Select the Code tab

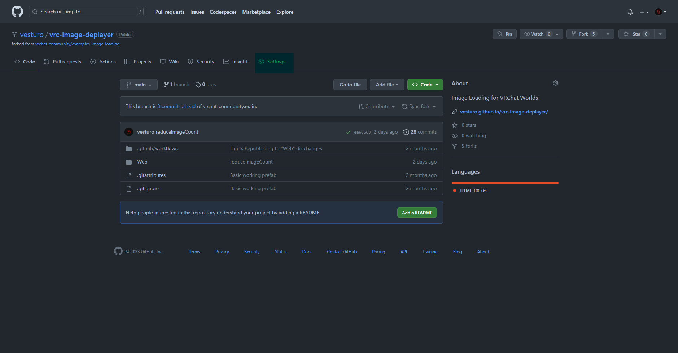(x=25, y=62)
